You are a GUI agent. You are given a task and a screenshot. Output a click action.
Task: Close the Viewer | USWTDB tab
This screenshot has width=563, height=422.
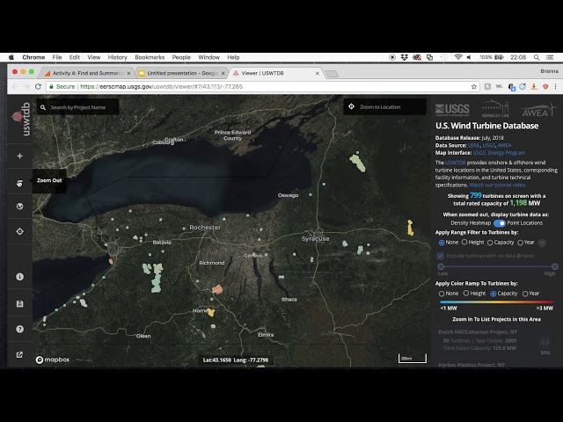318,73
